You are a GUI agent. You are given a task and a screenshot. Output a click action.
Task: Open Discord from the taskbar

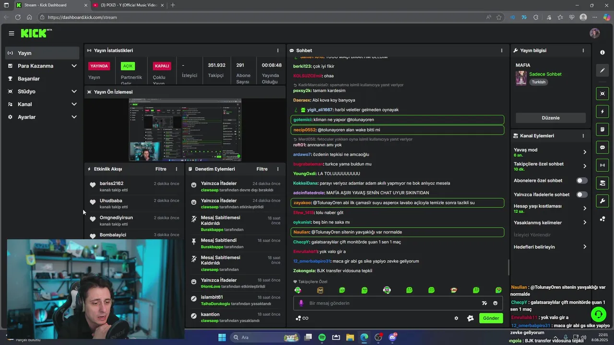pos(392,337)
